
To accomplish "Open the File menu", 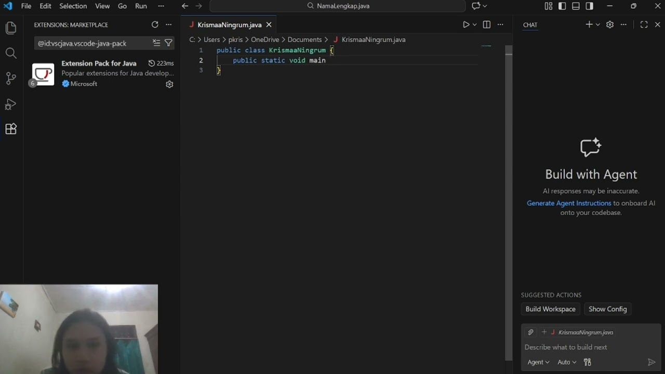I will 26,6.
